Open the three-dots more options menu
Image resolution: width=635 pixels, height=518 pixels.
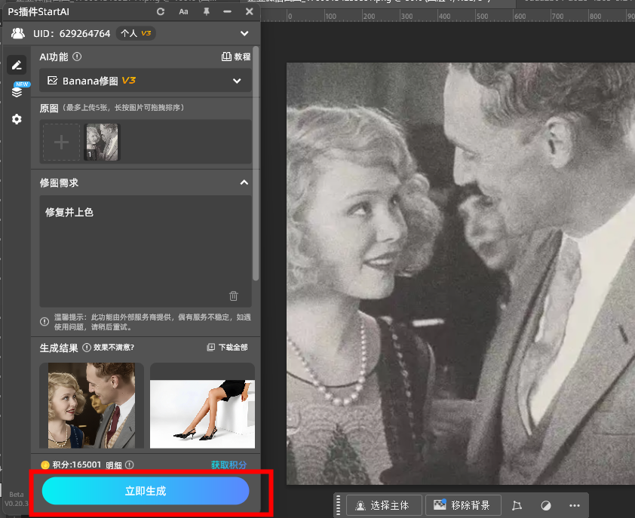point(574,505)
